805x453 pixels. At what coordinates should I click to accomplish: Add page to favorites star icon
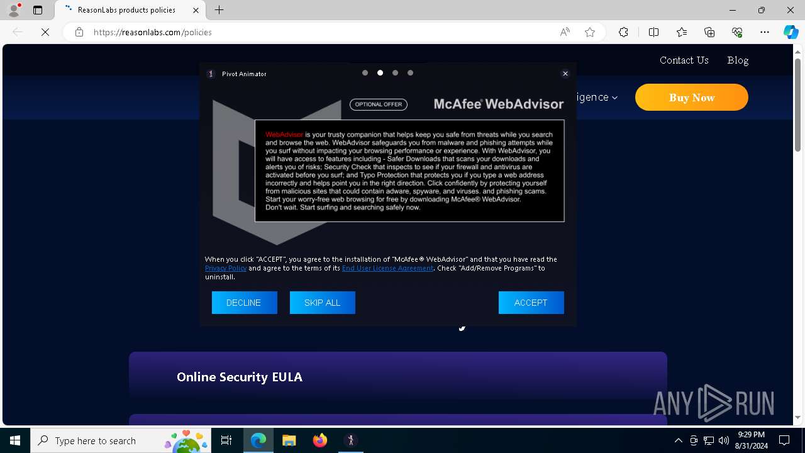[x=590, y=32]
